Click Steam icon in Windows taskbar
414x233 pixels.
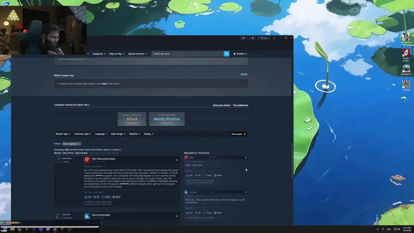click(x=55, y=229)
